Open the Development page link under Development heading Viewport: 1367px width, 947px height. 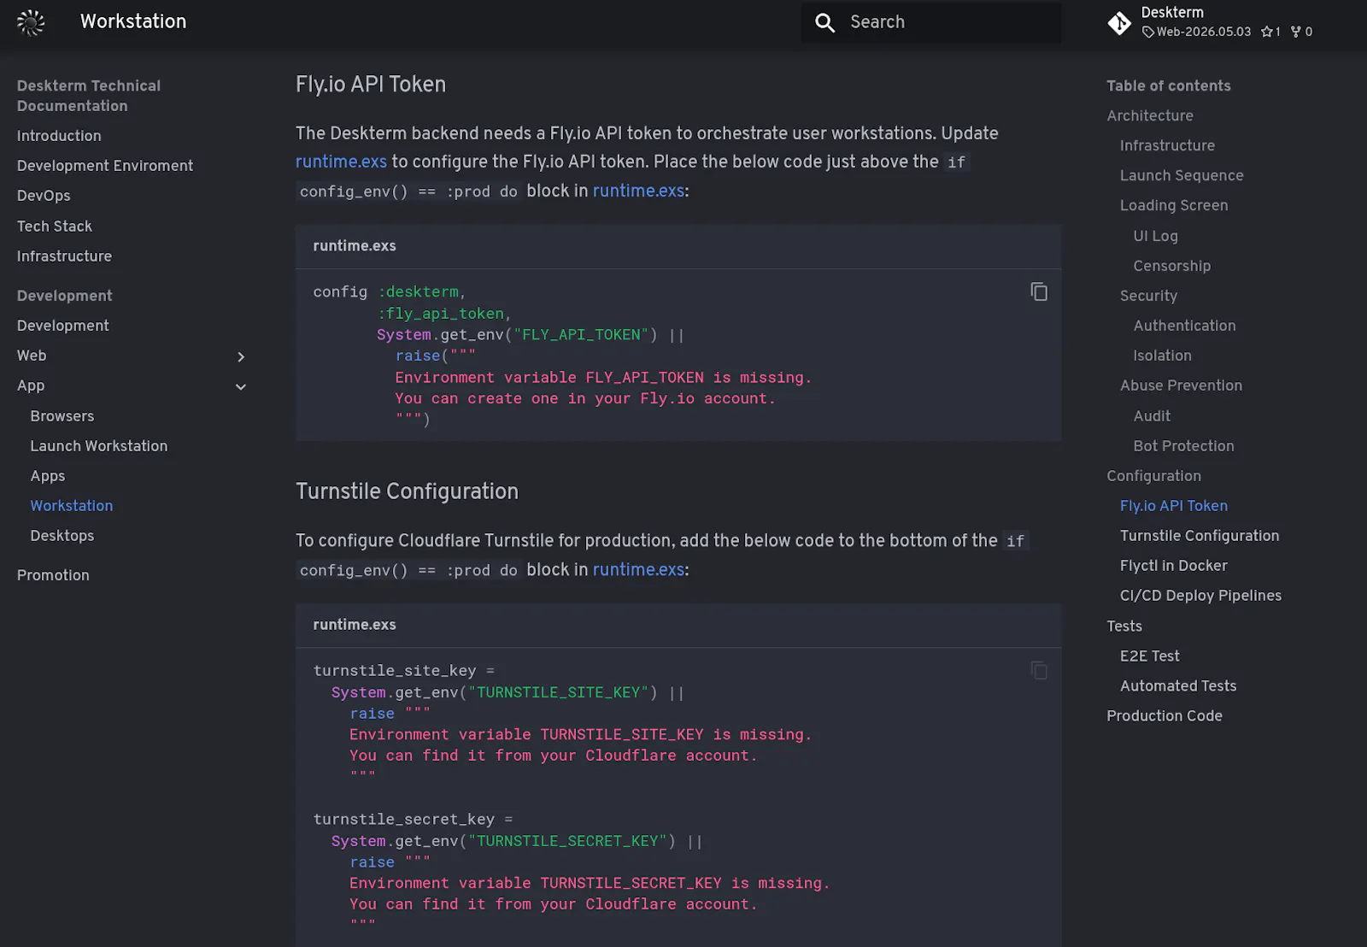[x=63, y=326]
